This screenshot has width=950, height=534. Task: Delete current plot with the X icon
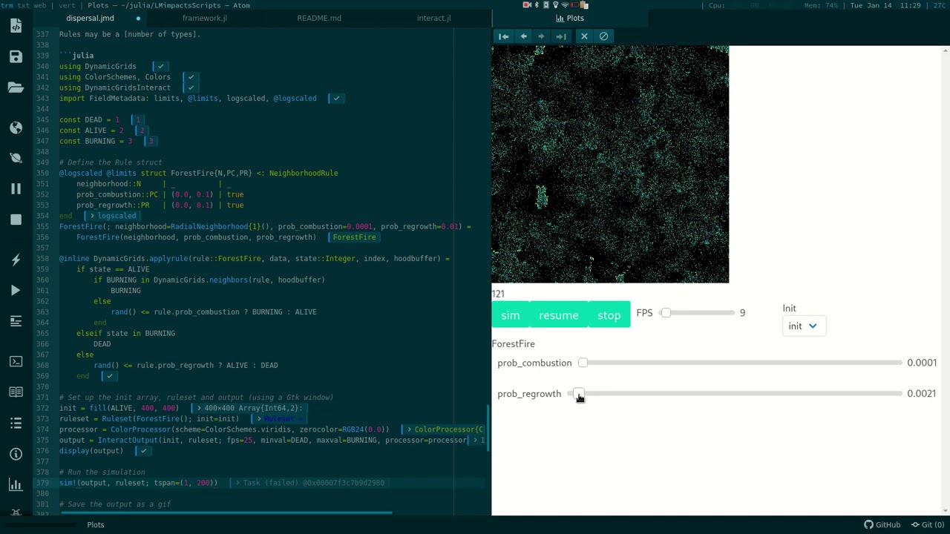coord(584,36)
